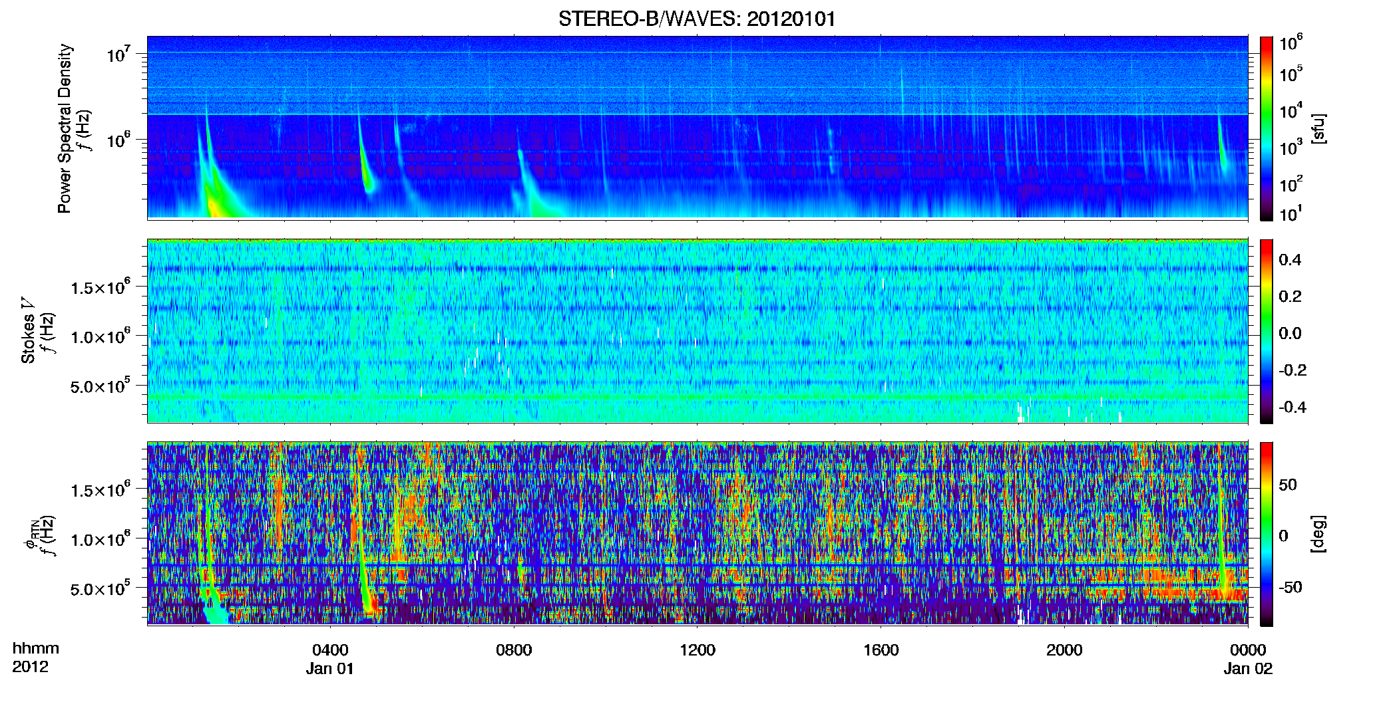Click 1.5×10^6 tick in Stokes V panel
This screenshot has width=1395, height=718.
click(100, 287)
